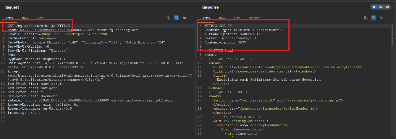Select top-bottom split layout button
Screen dimensions: 396x139
click(381, 7)
